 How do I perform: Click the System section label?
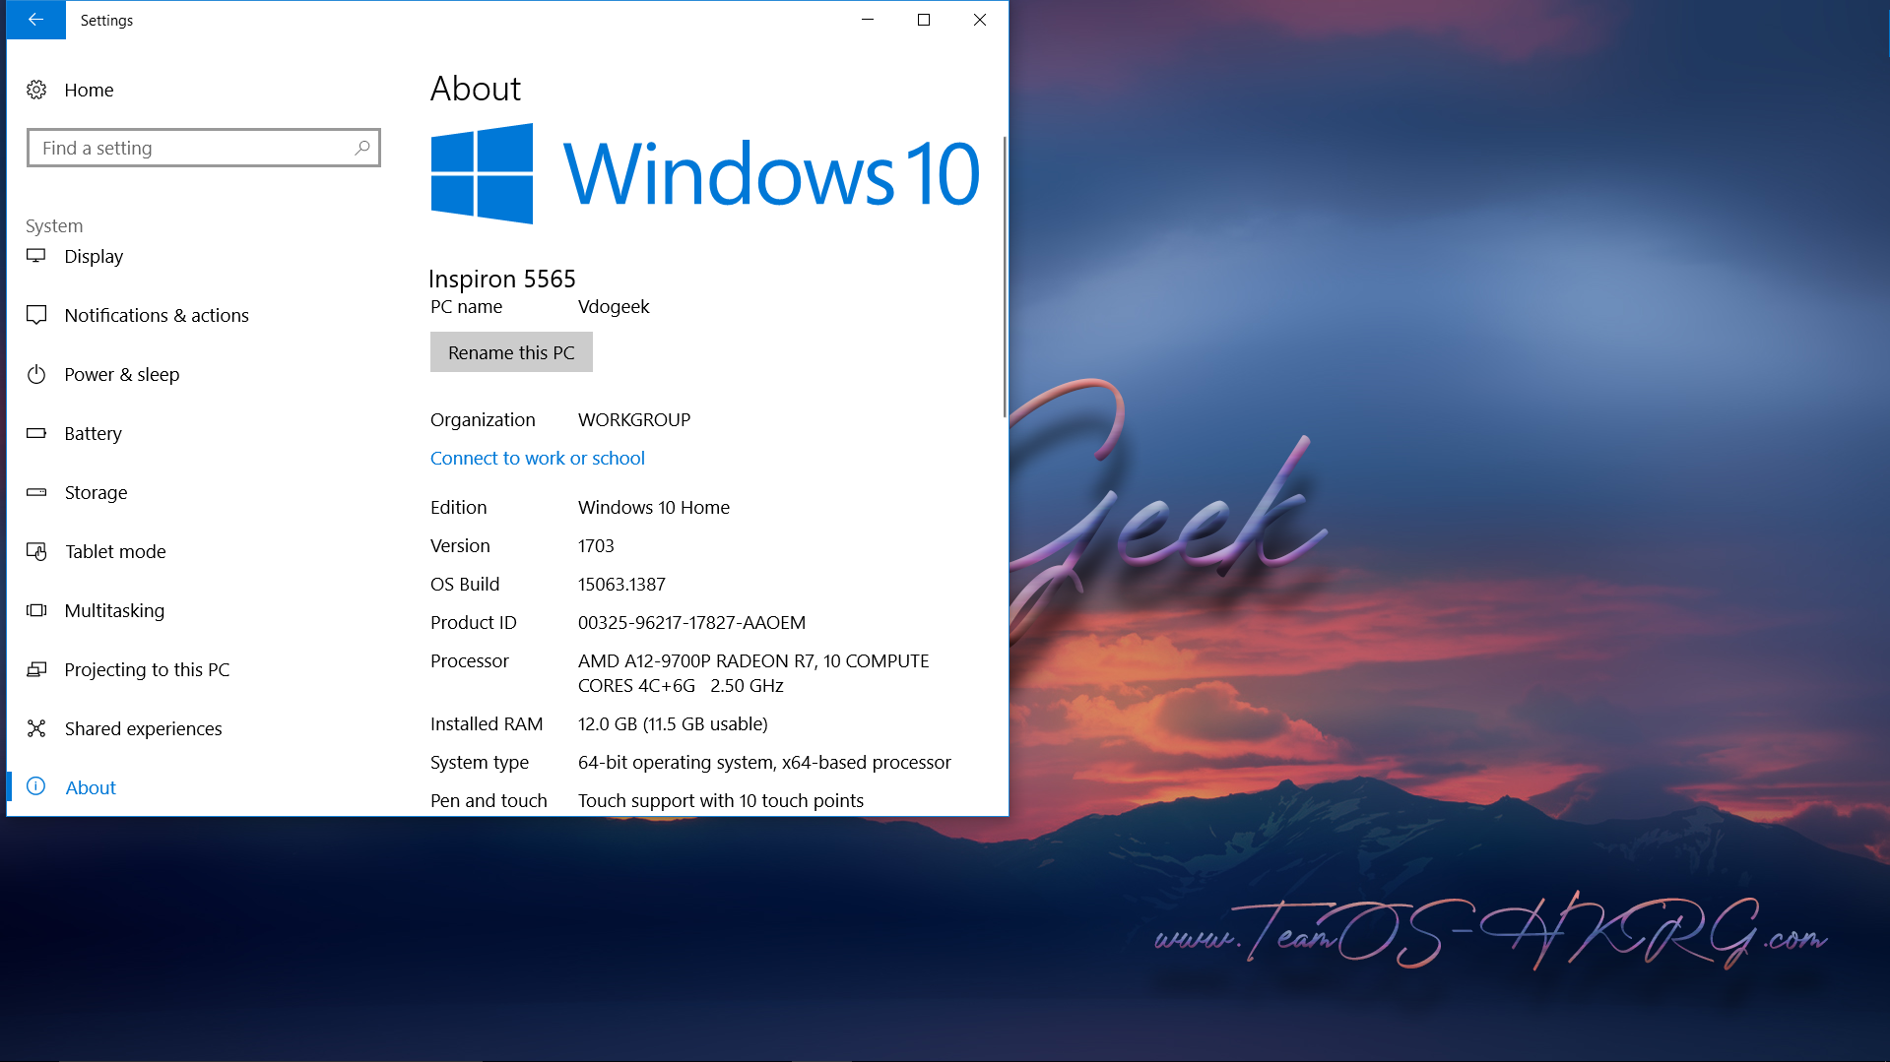point(54,225)
